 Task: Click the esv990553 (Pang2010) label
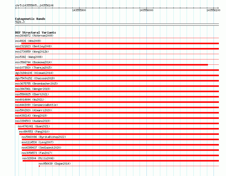(34, 132)
